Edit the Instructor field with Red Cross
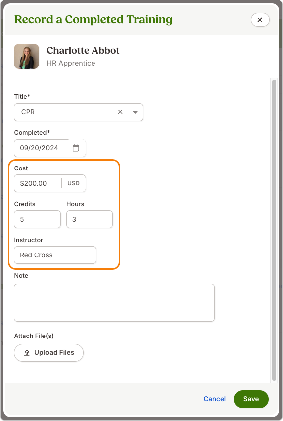 tap(55, 255)
